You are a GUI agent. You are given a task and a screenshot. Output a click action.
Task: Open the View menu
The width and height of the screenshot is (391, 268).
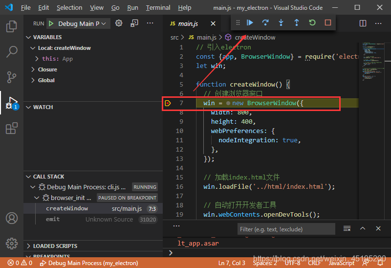pyautogui.click(x=97, y=8)
